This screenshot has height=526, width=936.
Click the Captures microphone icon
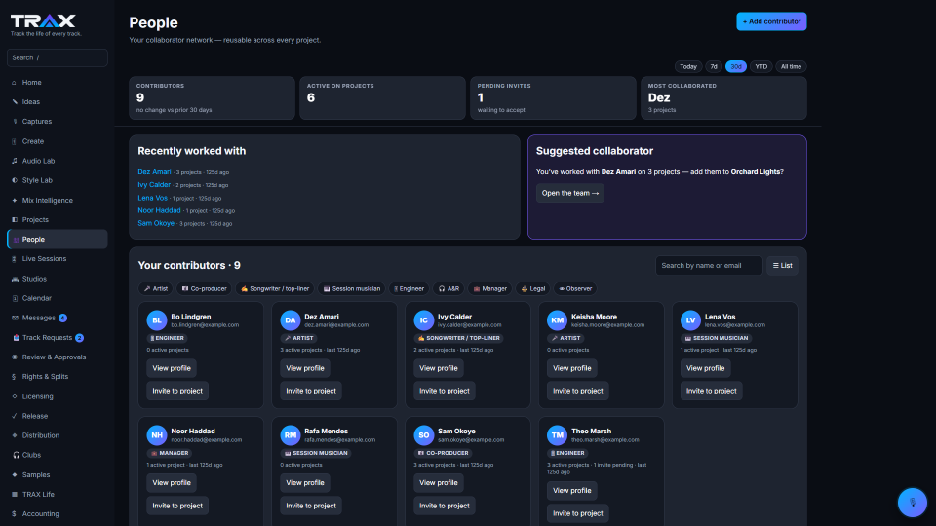(x=15, y=122)
